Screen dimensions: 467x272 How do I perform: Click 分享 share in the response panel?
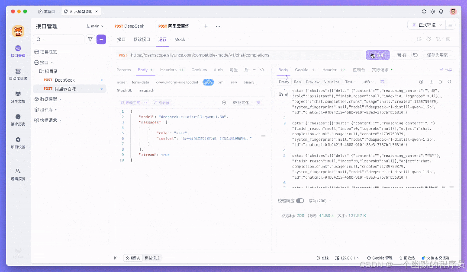point(446,70)
